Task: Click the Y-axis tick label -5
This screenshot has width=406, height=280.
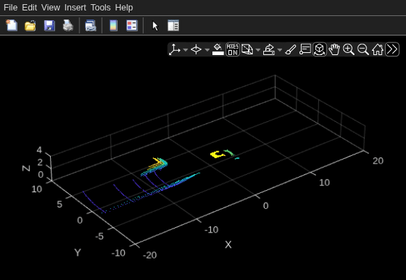Action: [99, 236]
